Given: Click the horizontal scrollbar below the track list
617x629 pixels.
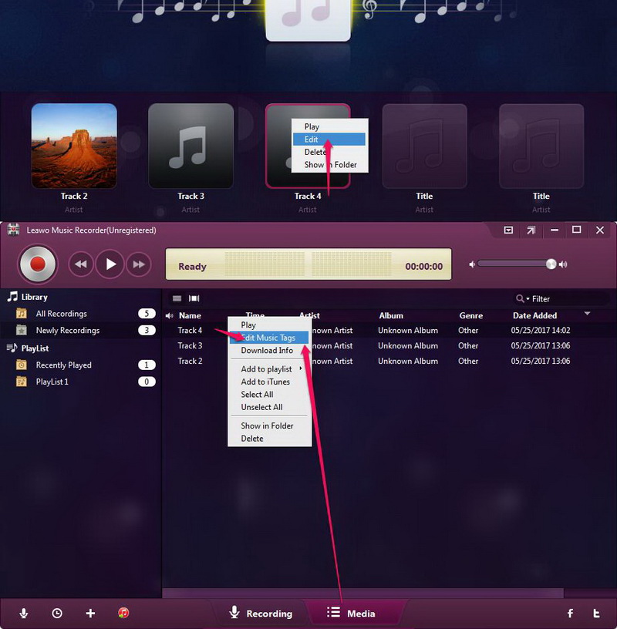Looking at the screenshot, I should [x=363, y=593].
